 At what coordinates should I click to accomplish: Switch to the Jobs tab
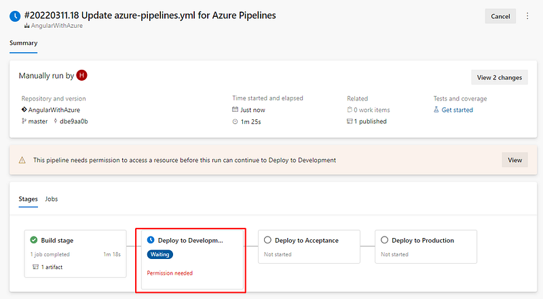52,199
